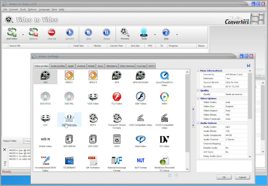Click the Source file info 'Click for info'
The width and height of the screenshot is (268, 186).
[236, 82]
